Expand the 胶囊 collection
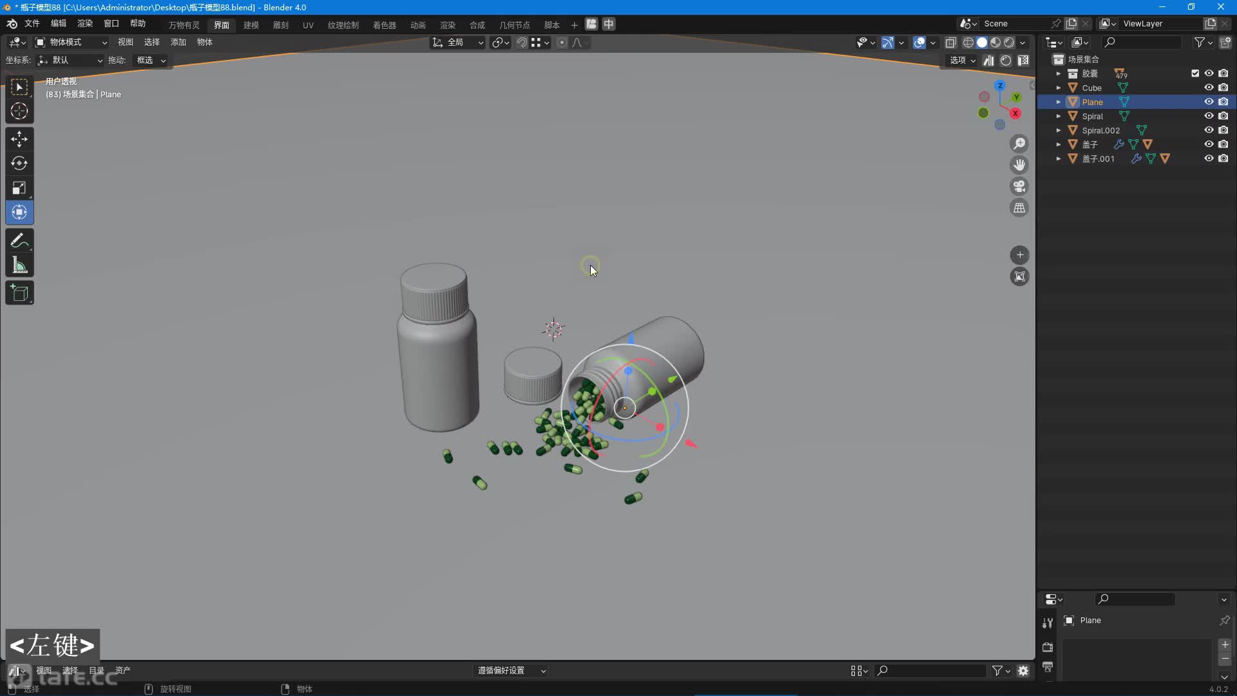The image size is (1237, 696). tap(1058, 73)
